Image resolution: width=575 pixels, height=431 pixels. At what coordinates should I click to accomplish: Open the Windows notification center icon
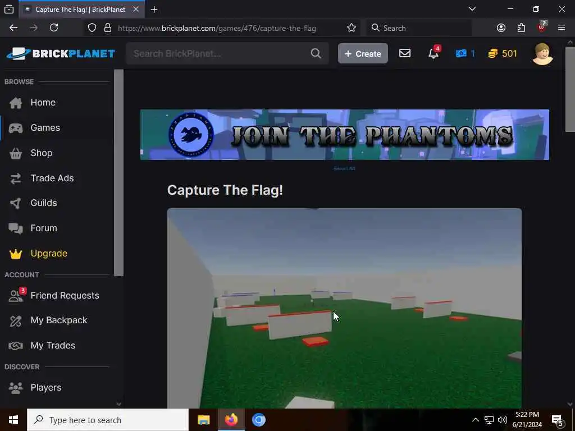(558, 420)
